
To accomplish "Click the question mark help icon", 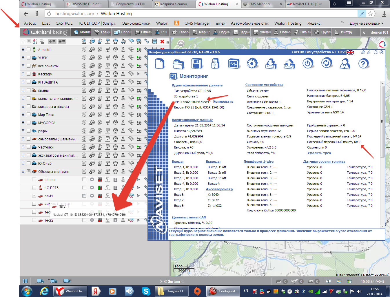I will (x=363, y=64).
